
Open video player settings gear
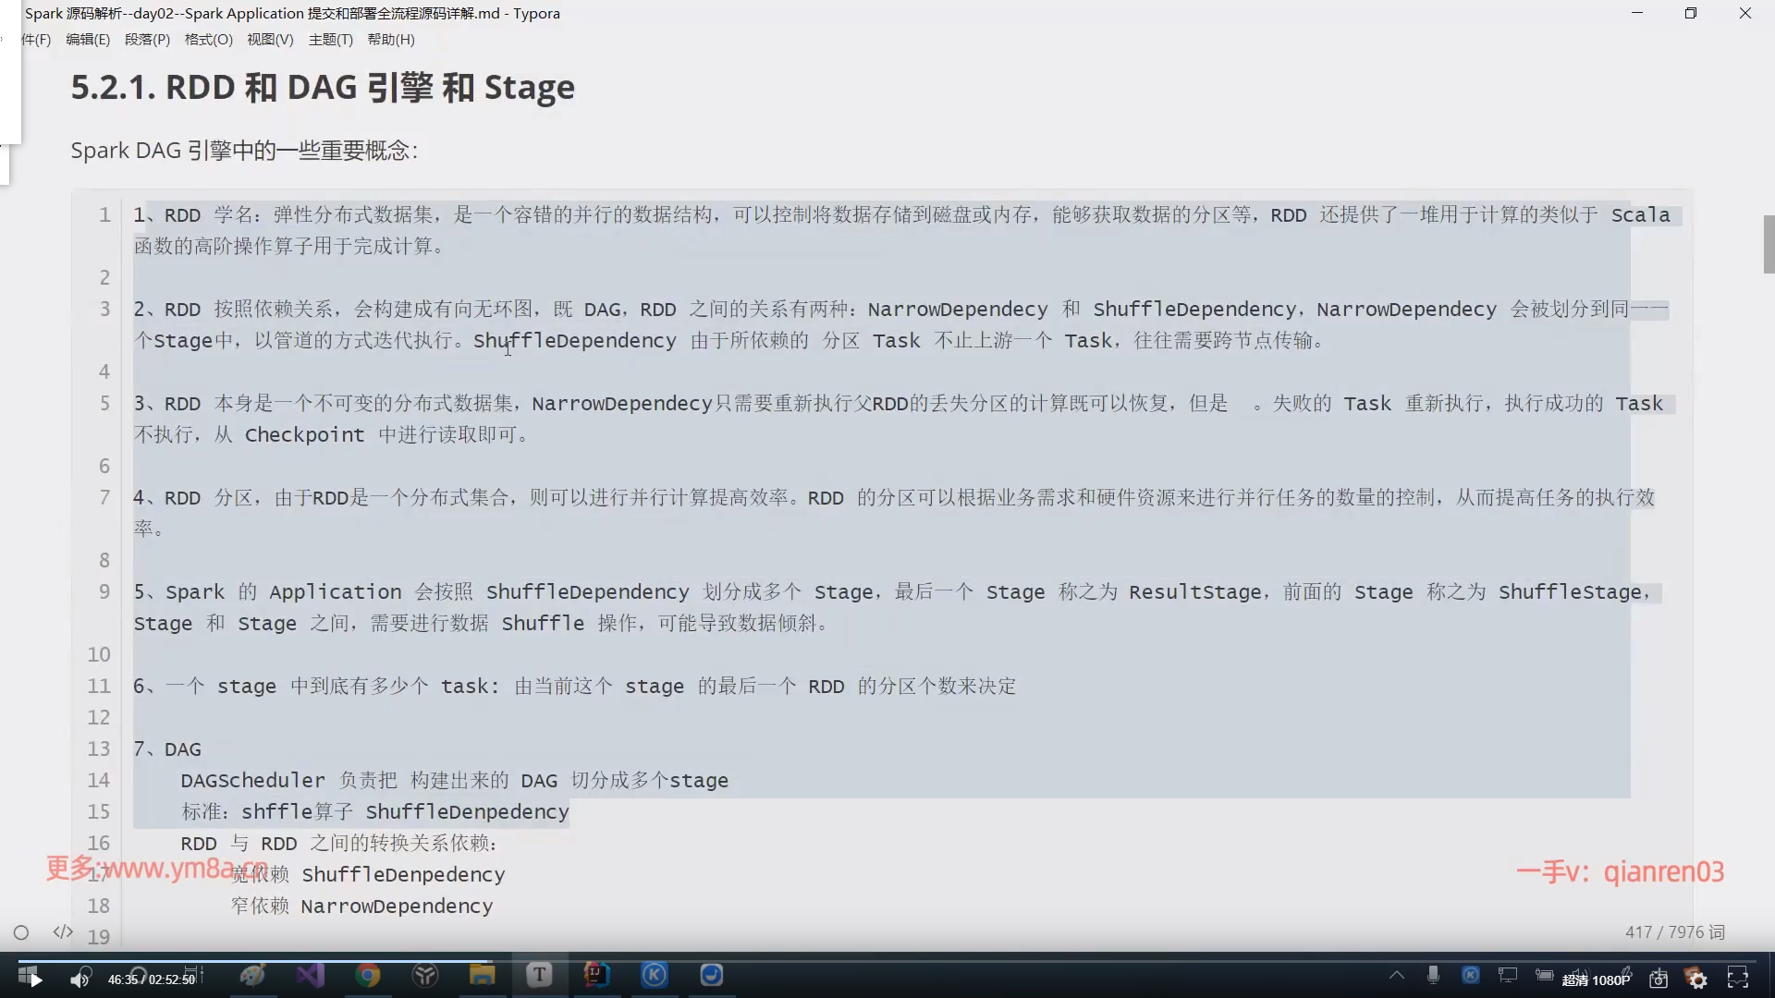tap(1697, 980)
